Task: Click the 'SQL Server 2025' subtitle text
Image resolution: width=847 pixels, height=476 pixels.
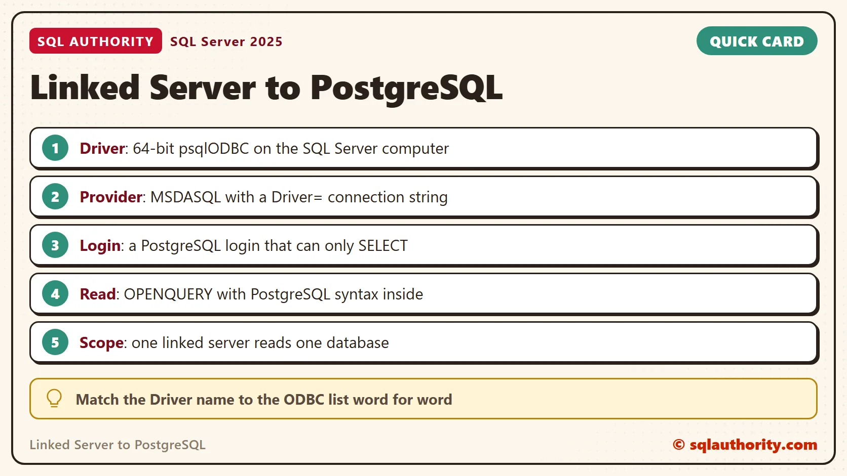Action: click(226, 41)
